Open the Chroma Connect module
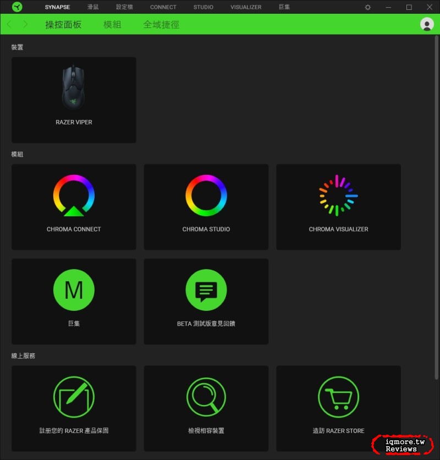440x460 pixels. pyautogui.click(x=74, y=206)
